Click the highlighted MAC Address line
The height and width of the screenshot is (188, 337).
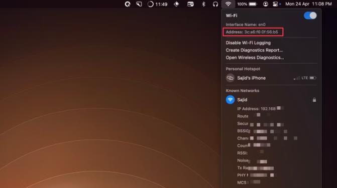(253, 32)
